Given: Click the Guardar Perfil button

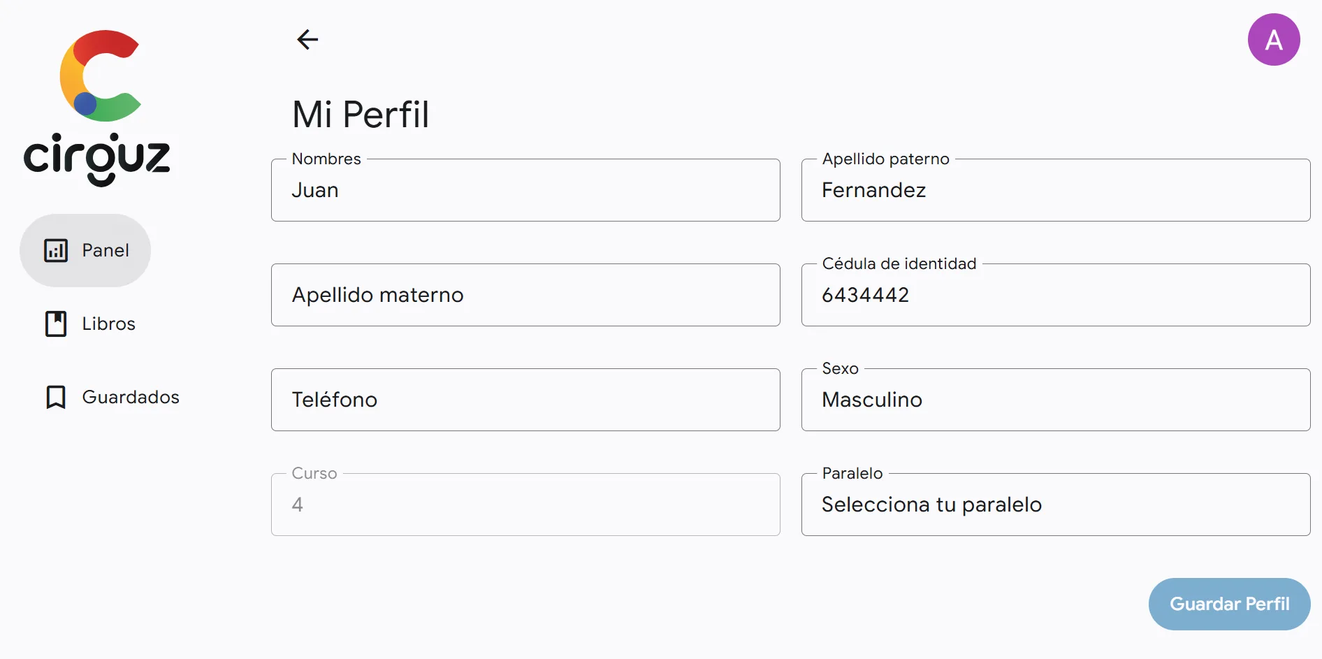Looking at the screenshot, I should pyautogui.click(x=1229, y=604).
